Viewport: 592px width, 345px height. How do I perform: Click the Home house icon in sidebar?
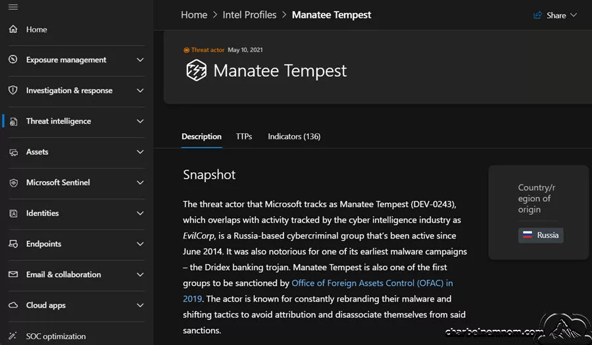click(13, 29)
